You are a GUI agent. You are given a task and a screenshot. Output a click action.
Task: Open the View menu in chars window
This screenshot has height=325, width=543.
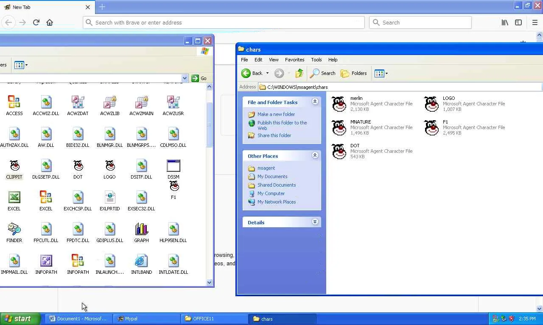tap(274, 60)
